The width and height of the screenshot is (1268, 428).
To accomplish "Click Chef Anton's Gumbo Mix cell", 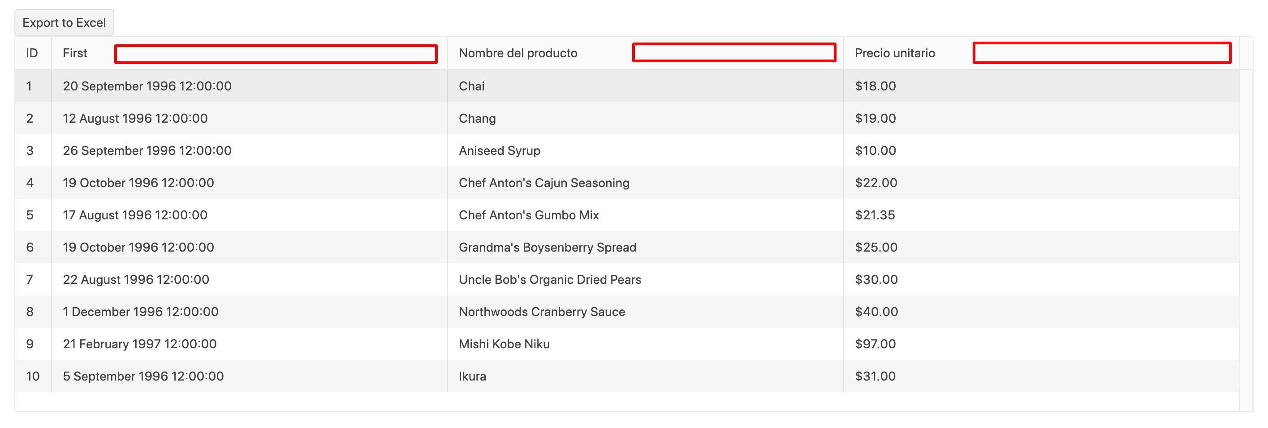I will 529,215.
